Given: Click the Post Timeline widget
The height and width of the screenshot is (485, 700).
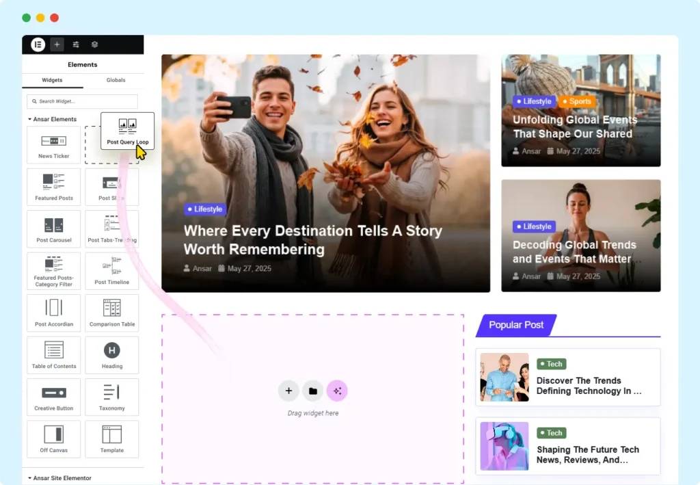Looking at the screenshot, I should (112, 271).
